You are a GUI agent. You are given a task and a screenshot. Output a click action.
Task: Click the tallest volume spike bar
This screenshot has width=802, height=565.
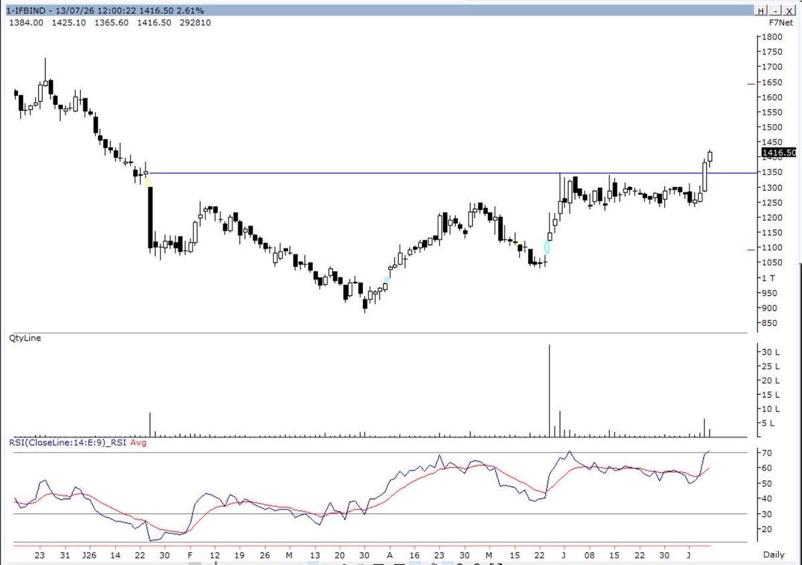click(549, 391)
